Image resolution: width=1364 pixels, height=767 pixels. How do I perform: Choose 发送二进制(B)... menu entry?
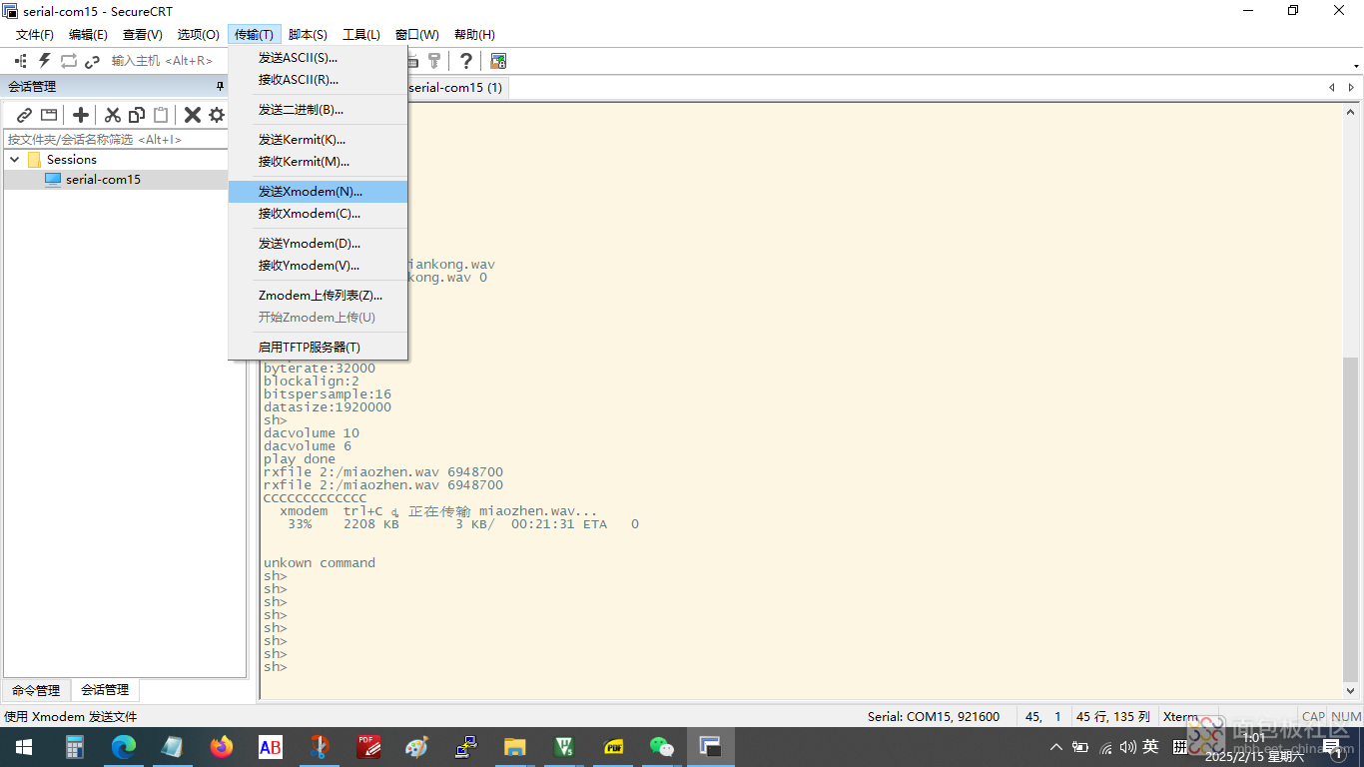coord(318,110)
